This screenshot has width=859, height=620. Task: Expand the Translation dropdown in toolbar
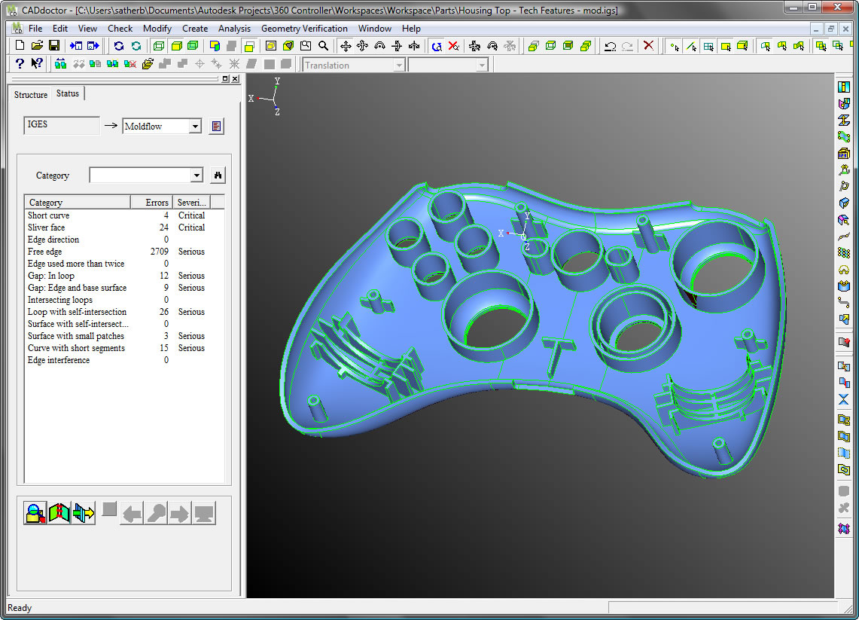399,66
